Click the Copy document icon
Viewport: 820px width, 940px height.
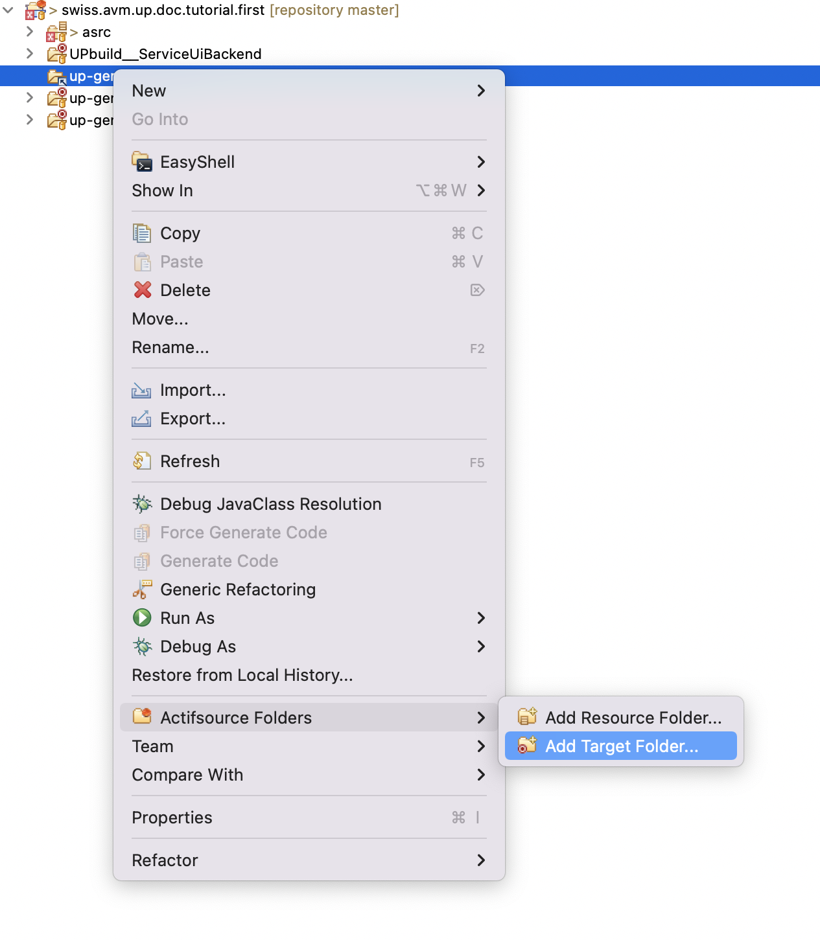tap(142, 233)
